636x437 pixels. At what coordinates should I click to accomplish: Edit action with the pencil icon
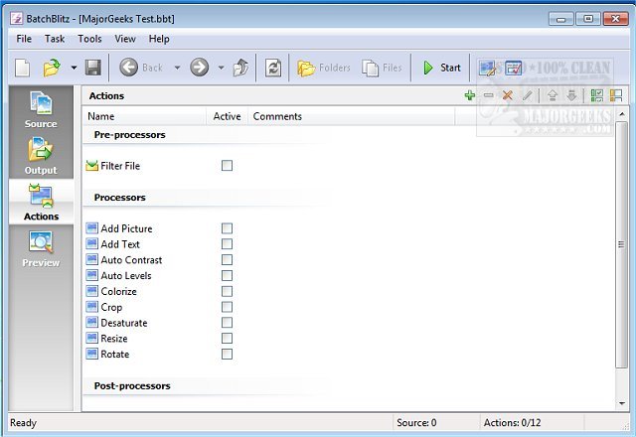[x=527, y=95]
